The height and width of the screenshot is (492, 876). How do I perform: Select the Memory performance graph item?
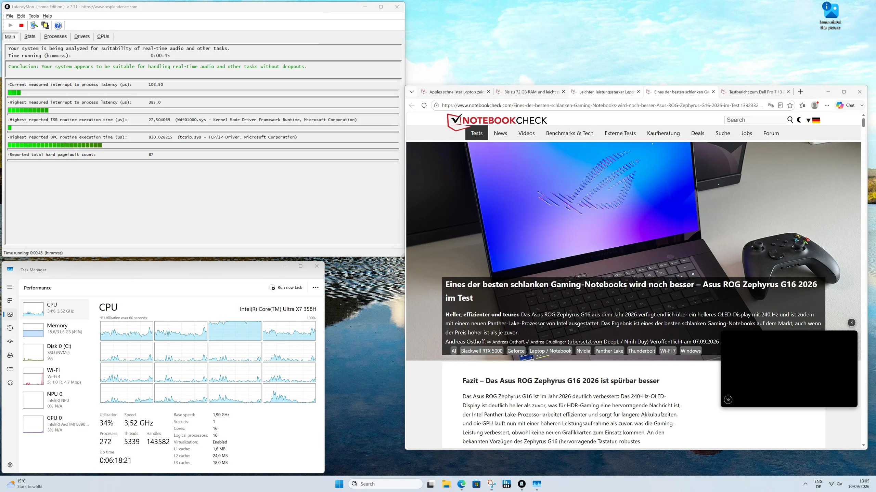coord(55,329)
